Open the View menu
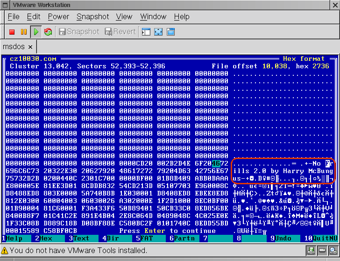The width and height of the screenshot is (340, 261). [x=124, y=17]
